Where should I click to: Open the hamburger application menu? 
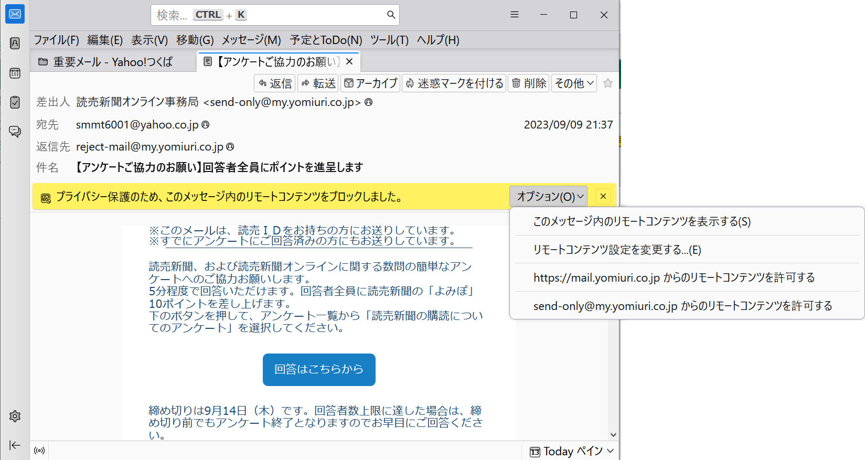coord(514,15)
